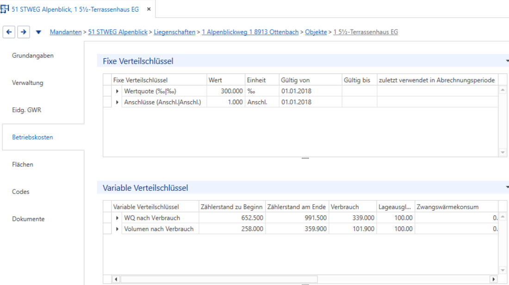Click the back navigation arrow button
Image resolution: width=509 pixels, height=285 pixels.
pos(9,32)
